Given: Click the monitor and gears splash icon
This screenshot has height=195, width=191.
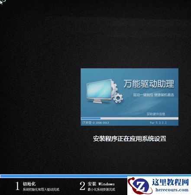Looking at the screenshot, I should (x=105, y=91).
